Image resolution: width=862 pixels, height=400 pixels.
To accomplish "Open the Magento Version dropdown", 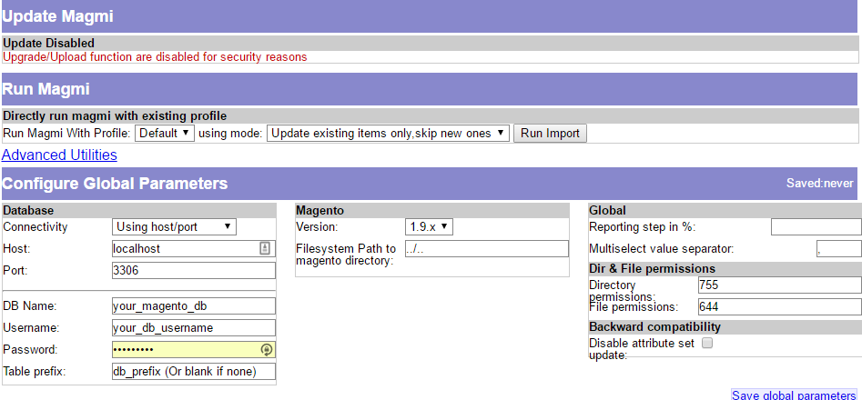I will coord(429,226).
